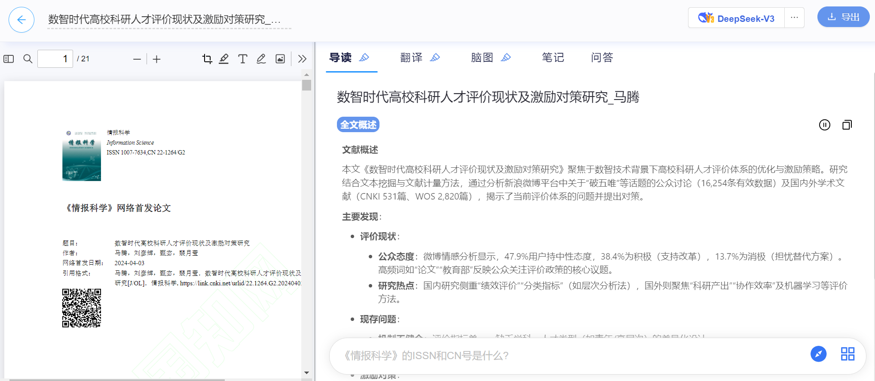Open the 问答 tab
This screenshot has height=381, width=875.
[602, 57]
